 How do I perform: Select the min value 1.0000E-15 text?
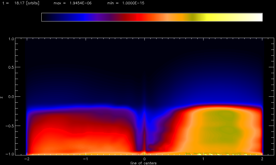click(x=126, y=3)
